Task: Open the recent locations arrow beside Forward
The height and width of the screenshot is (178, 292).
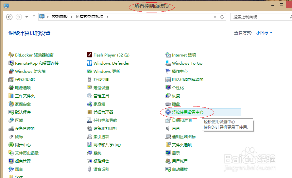Action: [x=26, y=17]
